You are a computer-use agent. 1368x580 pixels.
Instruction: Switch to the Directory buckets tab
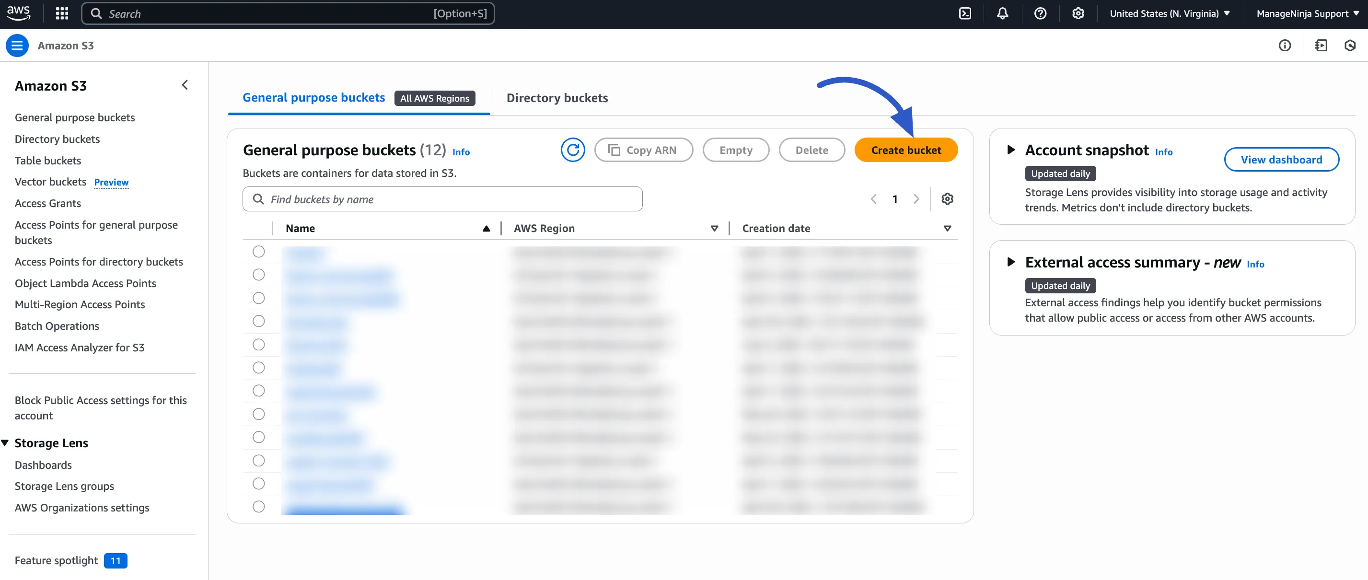[x=557, y=98]
